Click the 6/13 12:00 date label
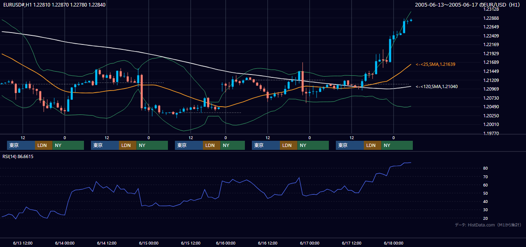The image size is (526, 247). [23, 243]
